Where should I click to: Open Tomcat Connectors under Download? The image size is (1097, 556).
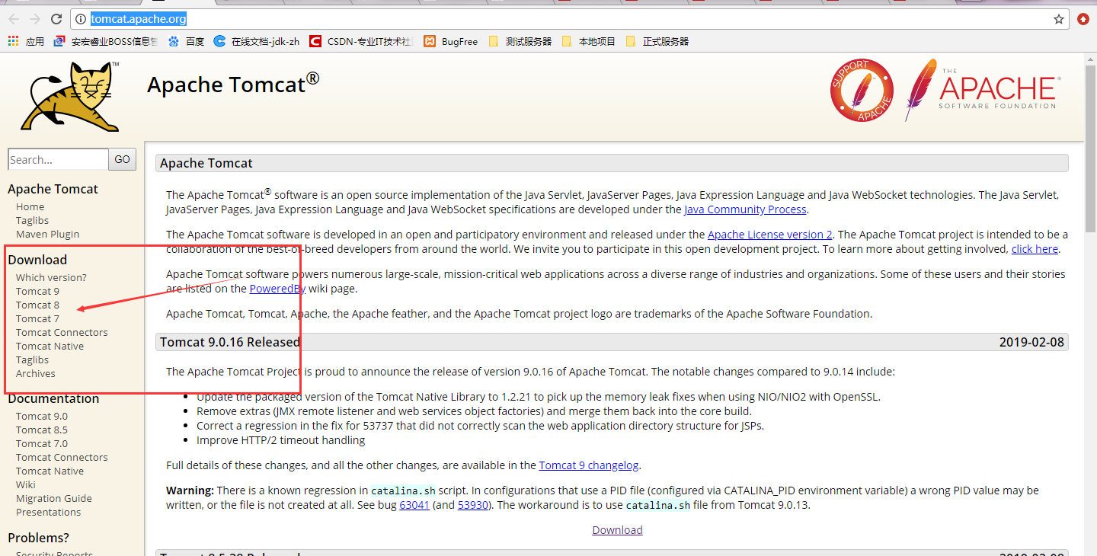click(x=62, y=332)
